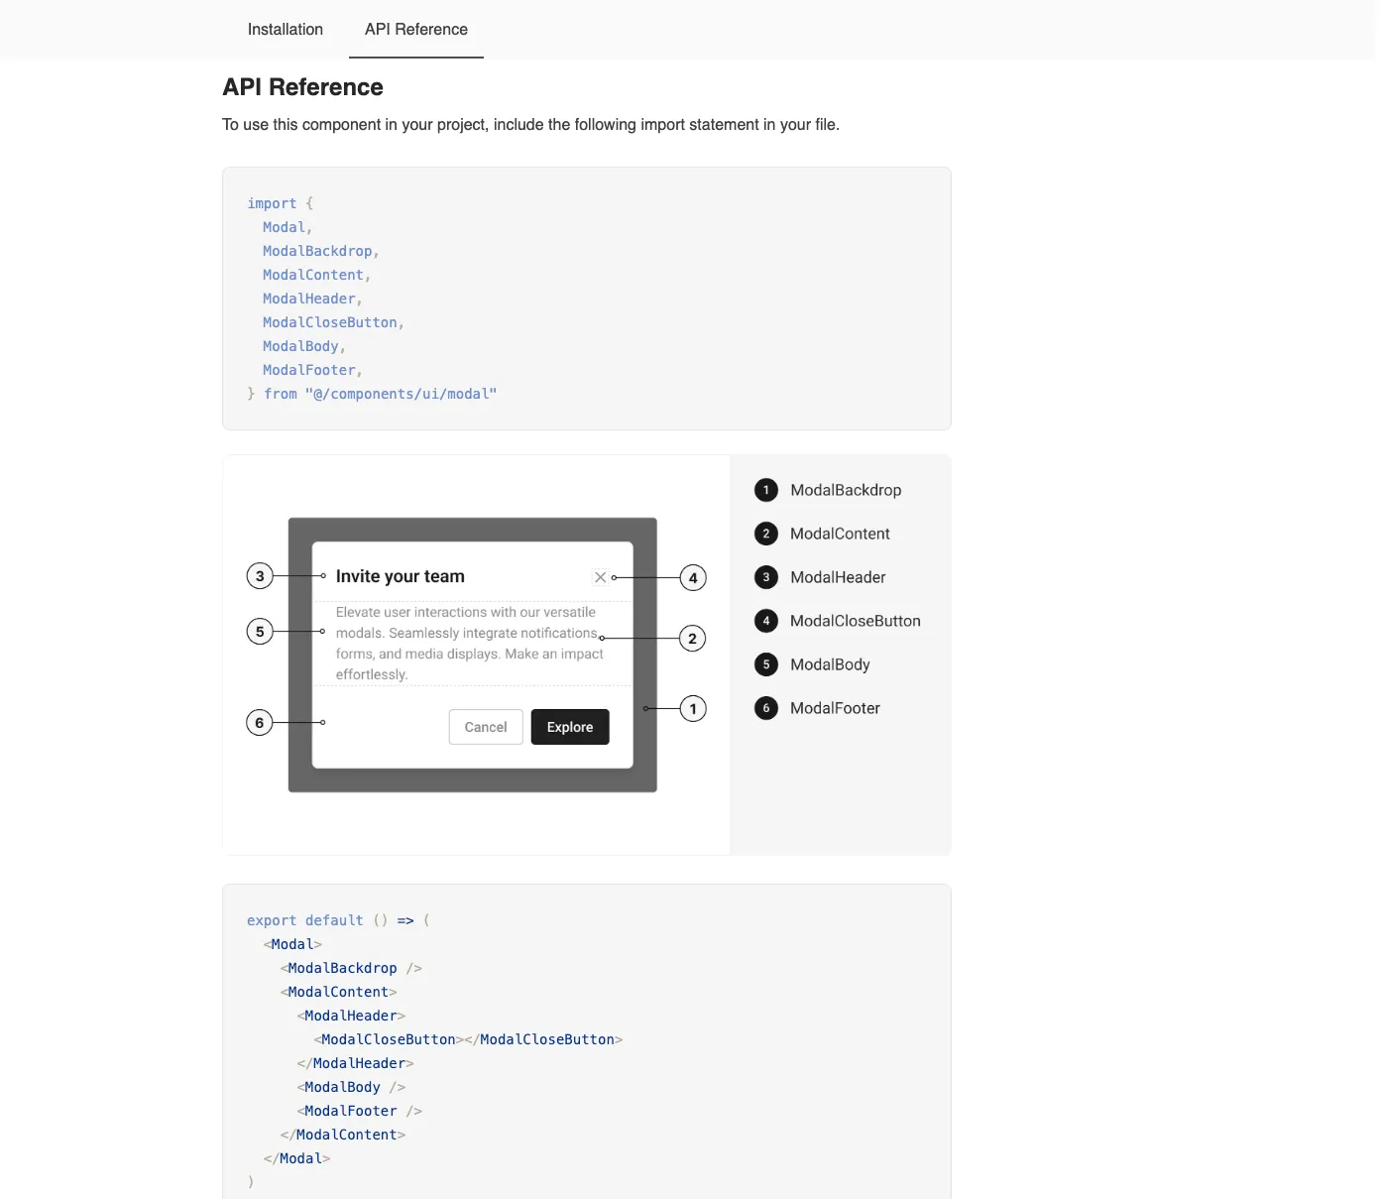Click circled marker 5 beside the diagram
The image size is (1381, 1199).
click(260, 632)
